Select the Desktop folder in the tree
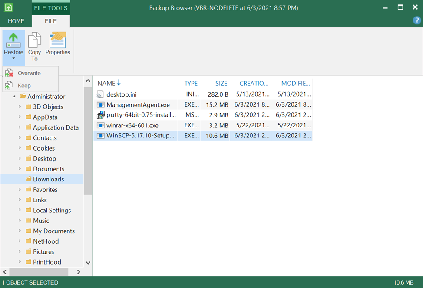The image size is (423, 288). (x=44, y=158)
